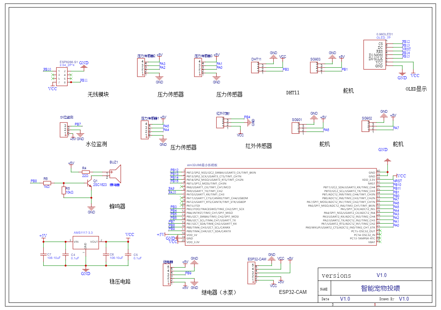This screenshot has height=310, width=441.
Task: Select capacitor C5 0.1uF
Action: tap(128, 254)
